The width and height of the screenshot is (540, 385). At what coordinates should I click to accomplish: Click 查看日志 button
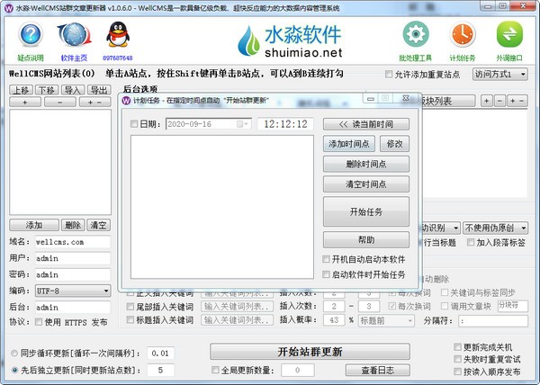coord(379,370)
